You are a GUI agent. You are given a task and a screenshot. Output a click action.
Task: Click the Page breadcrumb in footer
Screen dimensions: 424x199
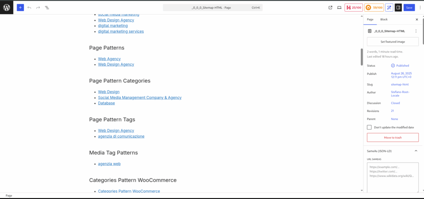click(9, 196)
